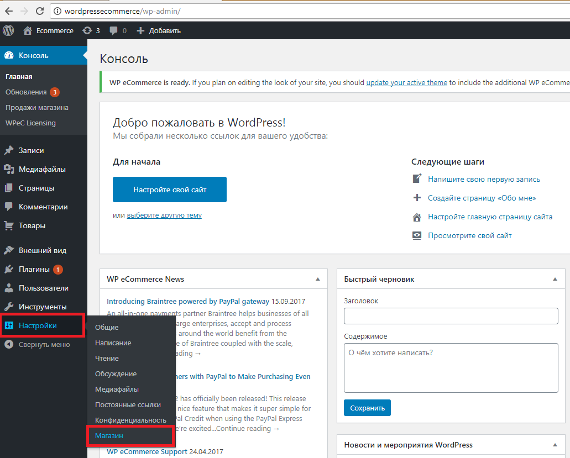Open Introducing Braintree powered by PayPal article

[188, 302]
